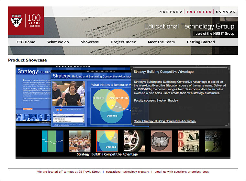Click the Getting Started menu item
The image size is (246, 181).
[201, 42]
